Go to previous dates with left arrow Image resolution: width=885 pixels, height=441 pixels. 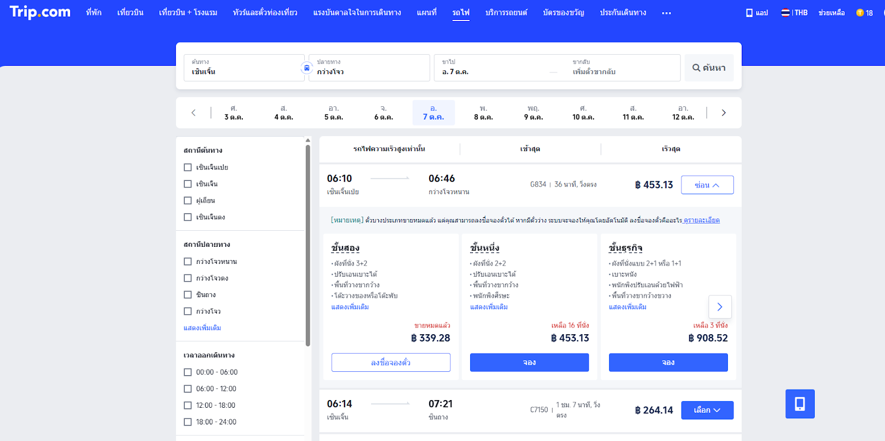[194, 113]
